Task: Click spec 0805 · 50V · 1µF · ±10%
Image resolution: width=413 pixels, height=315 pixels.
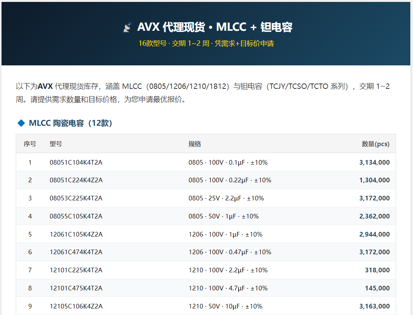Action: point(224,216)
